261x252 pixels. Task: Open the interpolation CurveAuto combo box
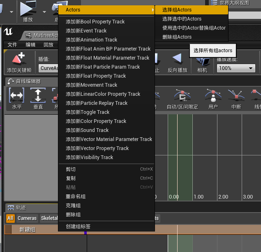click(49, 68)
